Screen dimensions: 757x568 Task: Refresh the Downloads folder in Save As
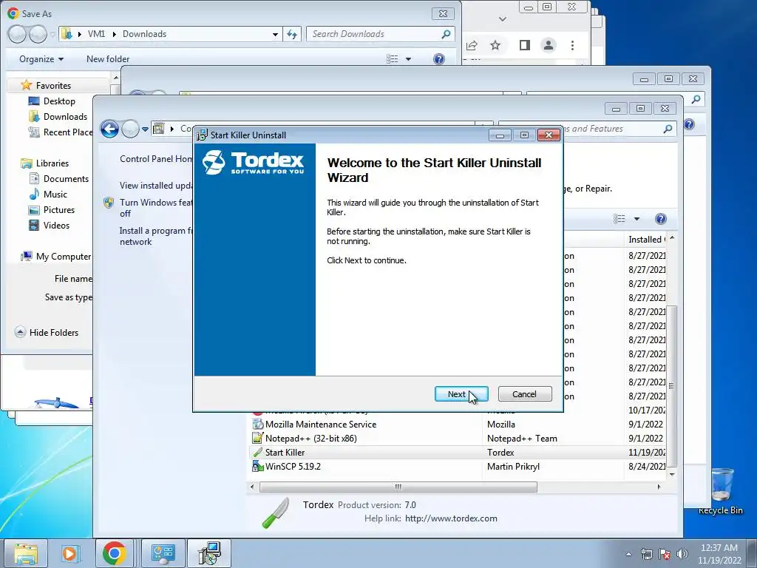292,34
